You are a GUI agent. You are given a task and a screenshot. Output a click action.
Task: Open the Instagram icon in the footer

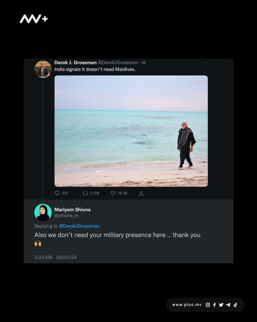(208, 305)
